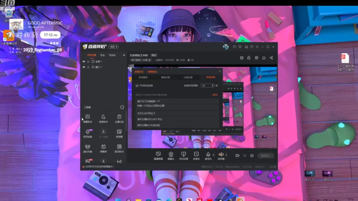The height and width of the screenshot is (201, 358).
Task: Open the phone-as-webcam tip link
Action: click(x=99, y=167)
